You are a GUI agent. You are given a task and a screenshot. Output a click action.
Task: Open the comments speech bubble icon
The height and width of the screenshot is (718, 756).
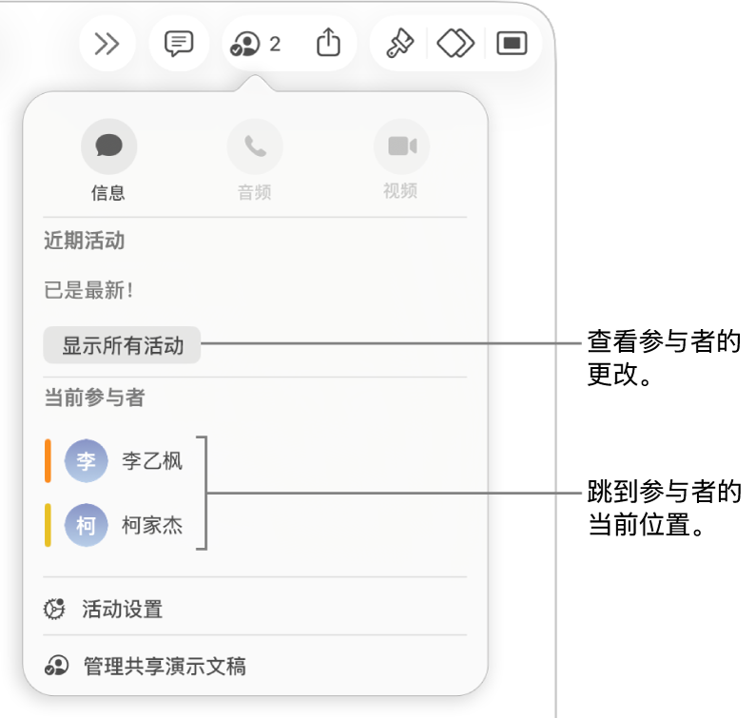(x=179, y=44)
